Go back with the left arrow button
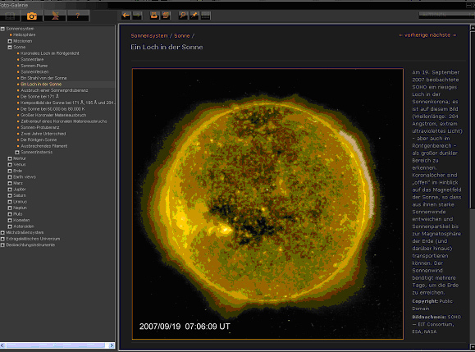Viewport: 475px width, 352px height. [x=126, y=16]
